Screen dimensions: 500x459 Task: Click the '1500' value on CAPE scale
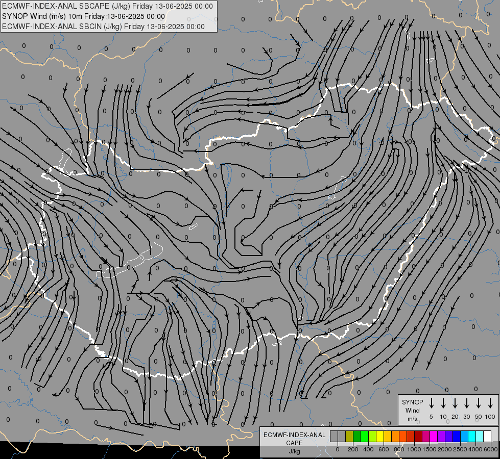[x=429, y=449]
